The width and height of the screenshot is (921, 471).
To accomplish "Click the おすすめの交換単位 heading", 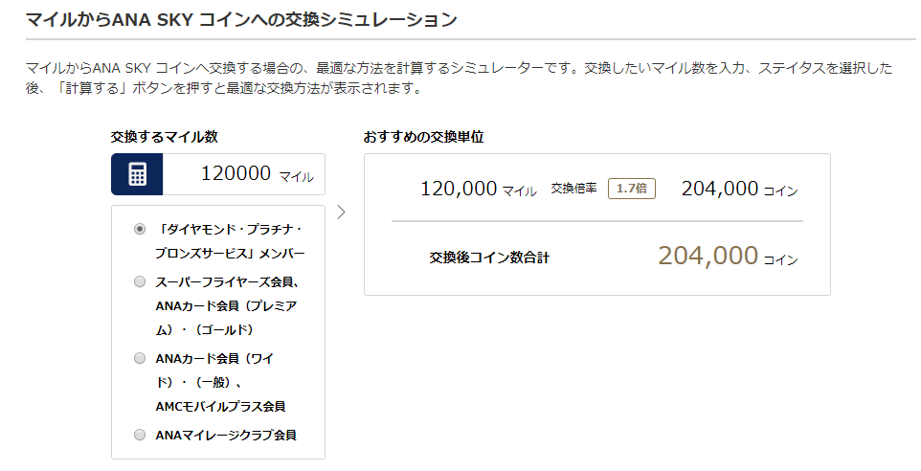I will (x=423, y=137).
